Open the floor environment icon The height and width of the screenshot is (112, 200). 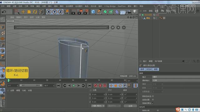coord(123,12)
